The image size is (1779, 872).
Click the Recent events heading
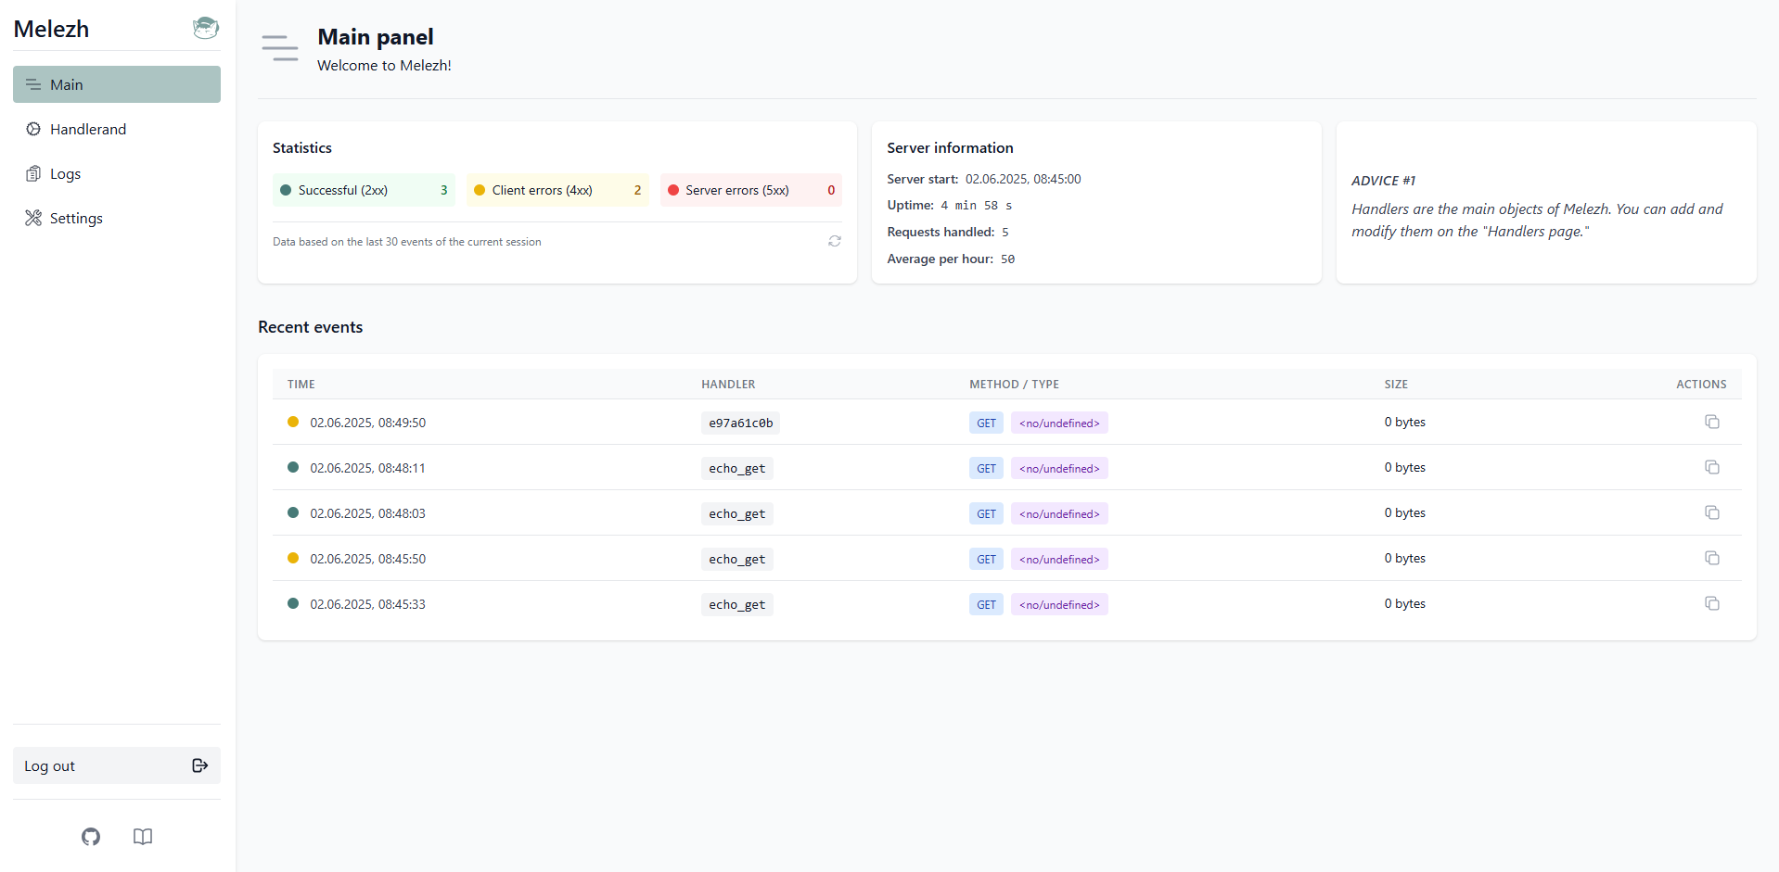tap(311, 327)
